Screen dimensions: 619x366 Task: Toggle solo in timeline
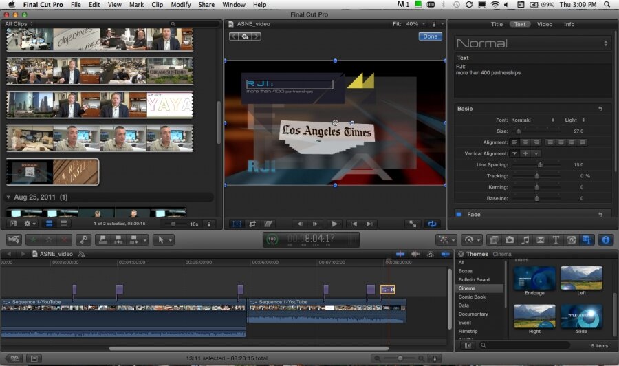(431, 255)
